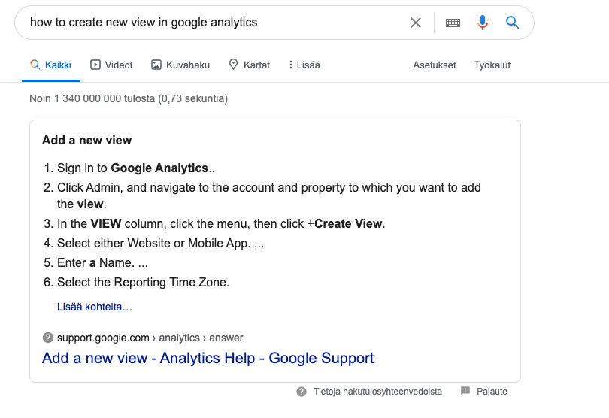This screenshot has width=609, height=418.
Task: Click the Kartat map pin icon
Action: point(233,65)
